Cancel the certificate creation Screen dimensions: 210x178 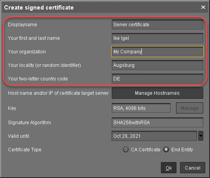[192, 168]
